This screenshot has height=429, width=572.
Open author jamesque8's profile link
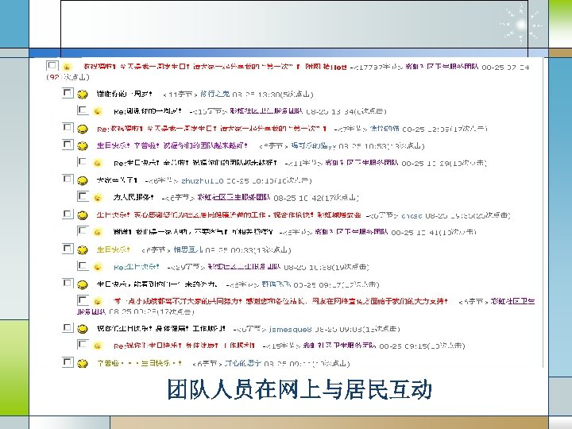[291, 329]
